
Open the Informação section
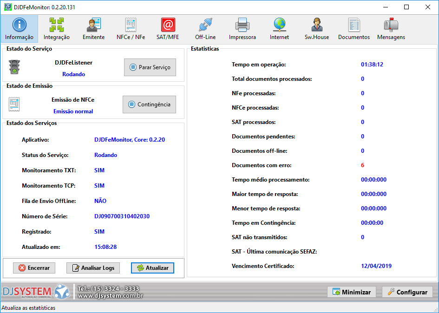pyautogui.click(x=20, y=29)
